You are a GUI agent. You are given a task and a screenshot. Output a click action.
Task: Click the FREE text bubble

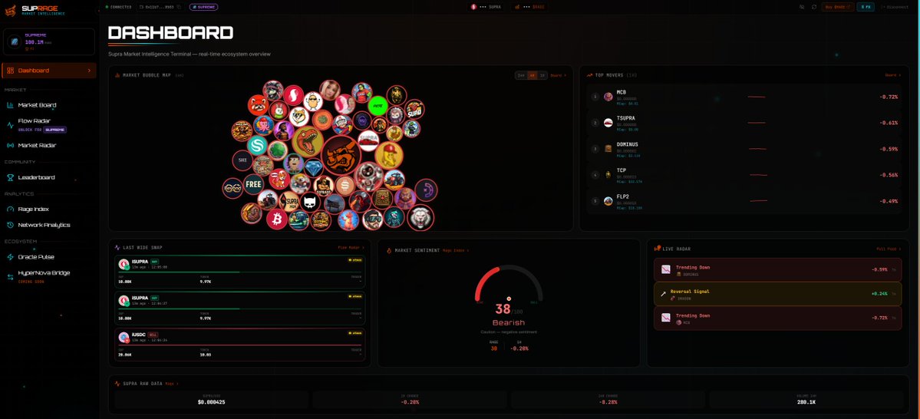pyautogui.click(x=253, y=184)
